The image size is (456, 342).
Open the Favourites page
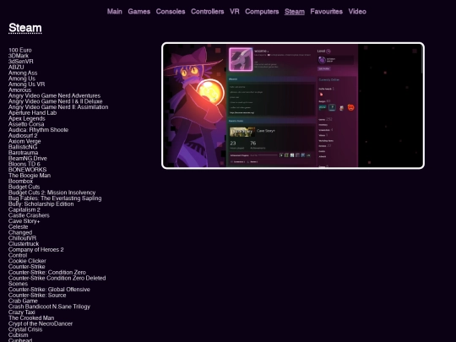[x=326, y=12]
